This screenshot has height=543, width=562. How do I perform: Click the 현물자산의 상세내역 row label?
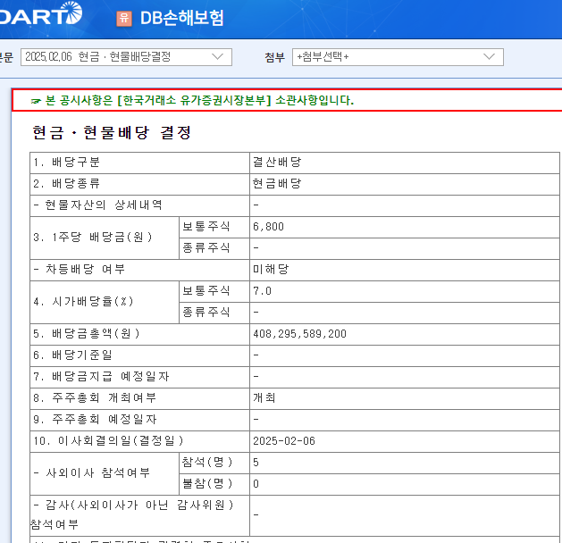pos(97,205)
